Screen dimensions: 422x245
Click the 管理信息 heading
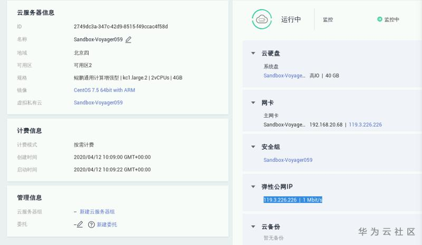[30, 198]
